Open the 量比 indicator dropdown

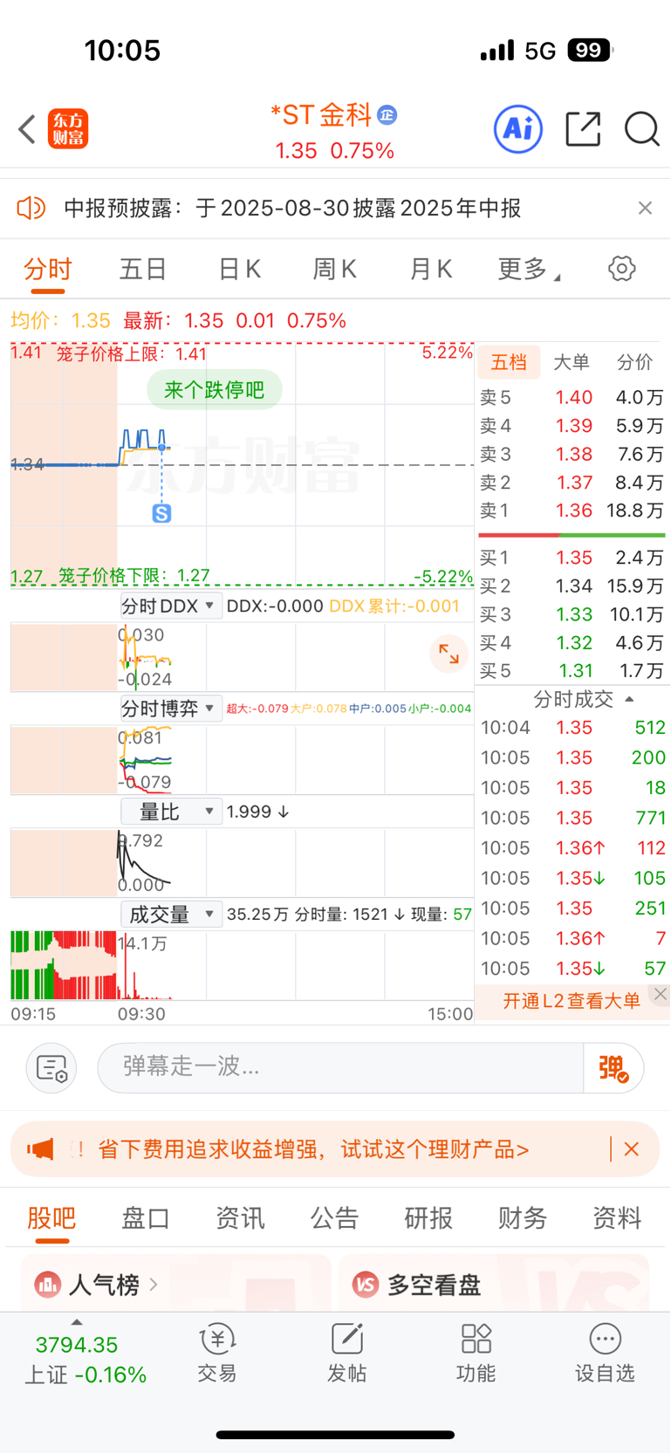click(x=170, y=812)
